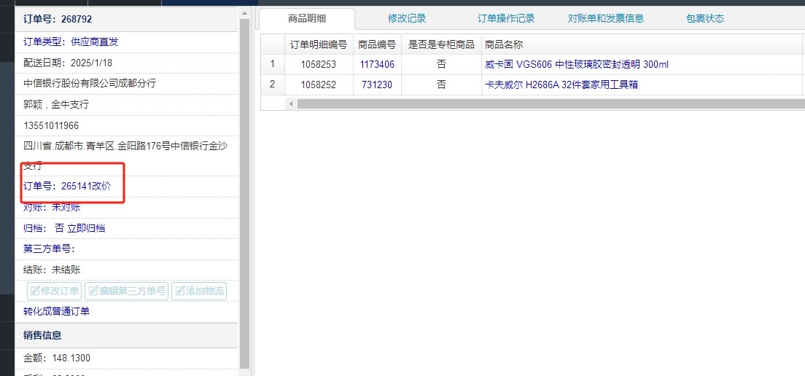Image resolution: width=805 pixels, height=376 pixels.
Task: Click the 销售信息 section header
Action: point(42,335)
